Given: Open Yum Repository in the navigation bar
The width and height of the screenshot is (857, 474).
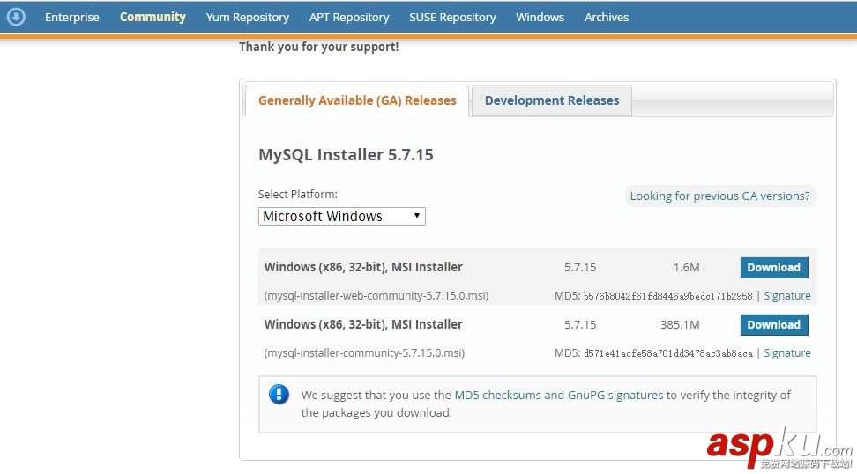Looking at the screenshot, I should coord(247,17).
